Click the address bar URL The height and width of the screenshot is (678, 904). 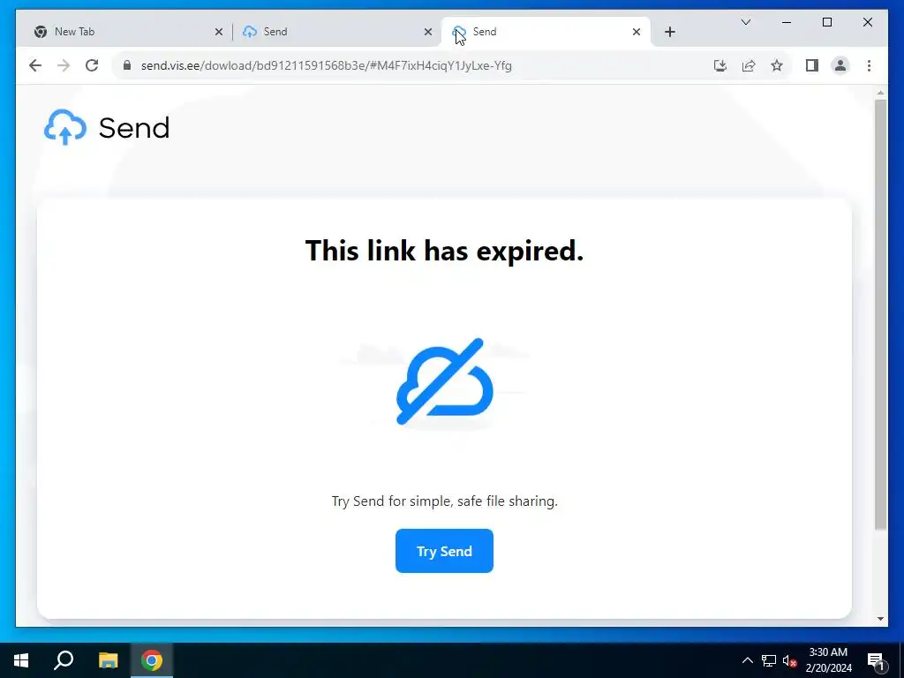[327, 65]
